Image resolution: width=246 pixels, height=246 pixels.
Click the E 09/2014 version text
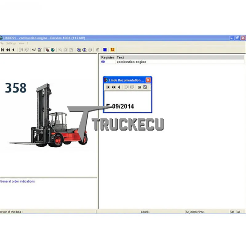(x=120, y=106)
